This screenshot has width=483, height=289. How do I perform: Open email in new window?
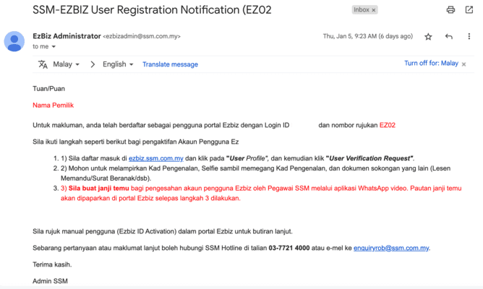(x=469, y=10)
